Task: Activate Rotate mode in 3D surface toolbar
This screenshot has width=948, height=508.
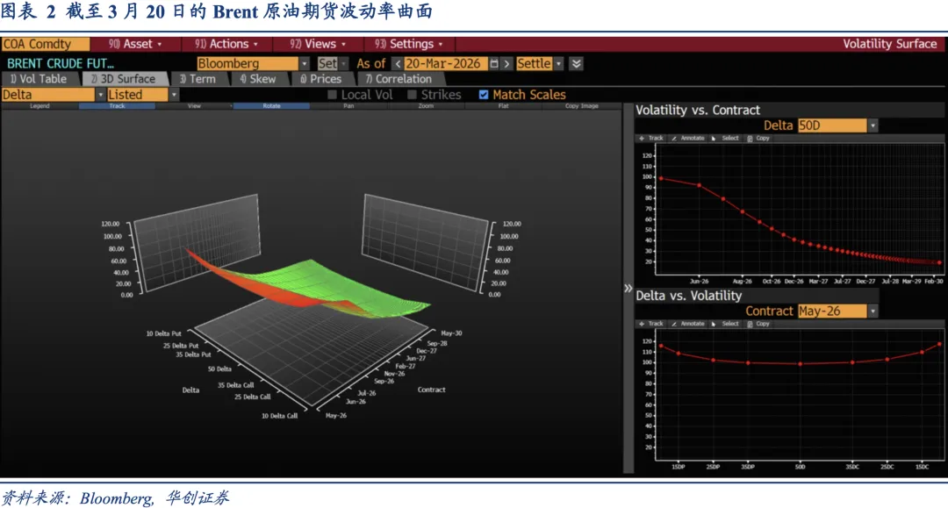Action: point(271,105)
